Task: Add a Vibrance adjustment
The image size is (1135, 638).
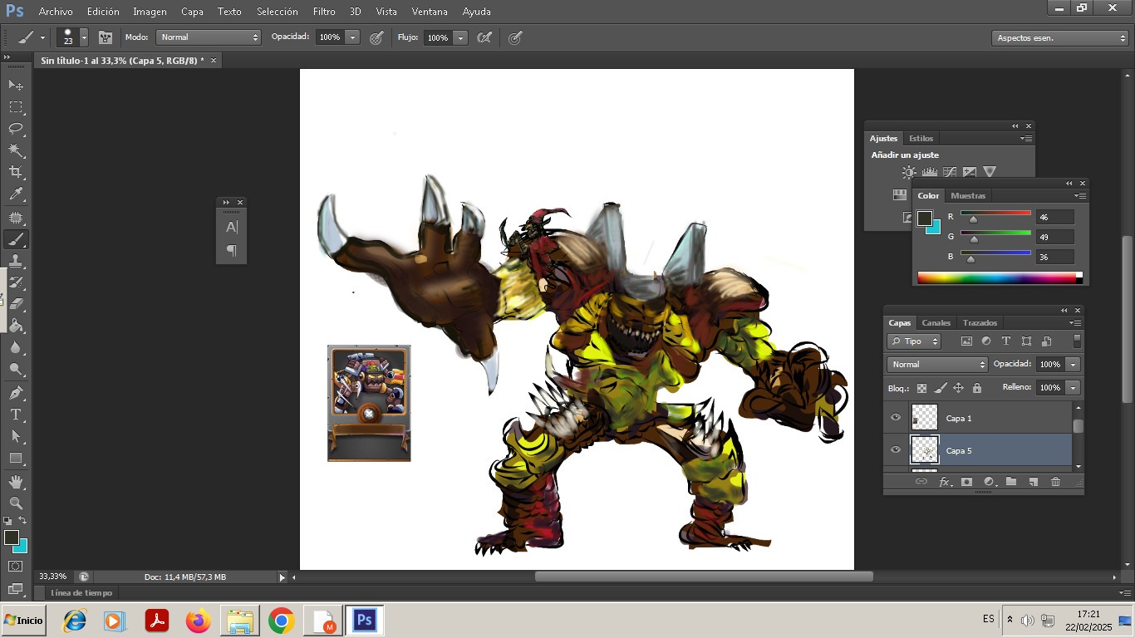Action: [990, 172]
